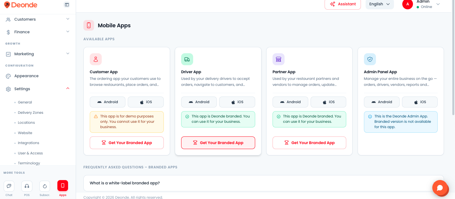Download Admin Panel App for iOS

tap(420, 102)
